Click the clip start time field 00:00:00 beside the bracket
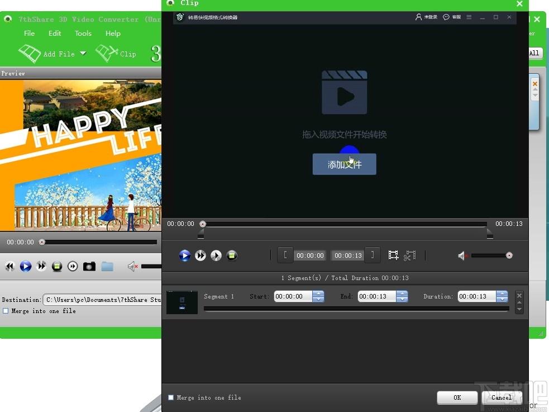Viewport: 549px width, 412px height. pyautogui.click(x=310, y=255)
